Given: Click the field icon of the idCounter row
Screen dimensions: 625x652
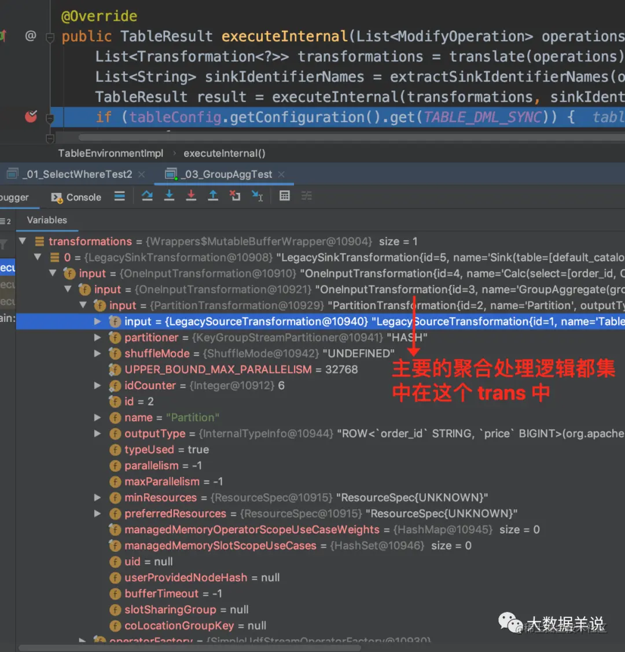Looking at the screenshot, I should click(x=115, y=386).
